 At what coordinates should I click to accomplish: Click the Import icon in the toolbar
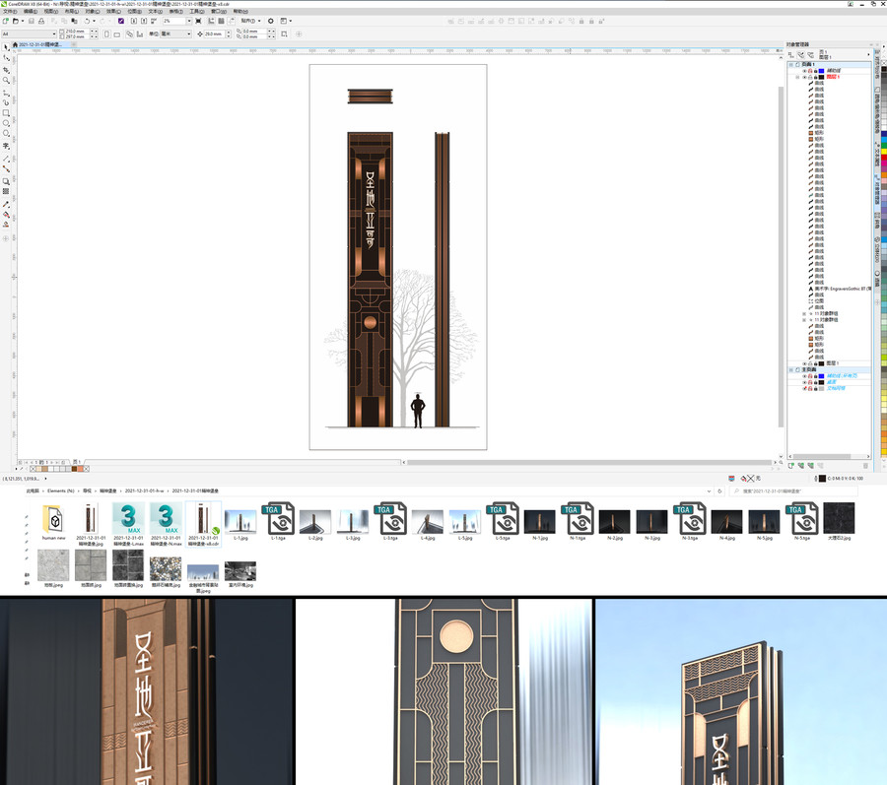133,21
